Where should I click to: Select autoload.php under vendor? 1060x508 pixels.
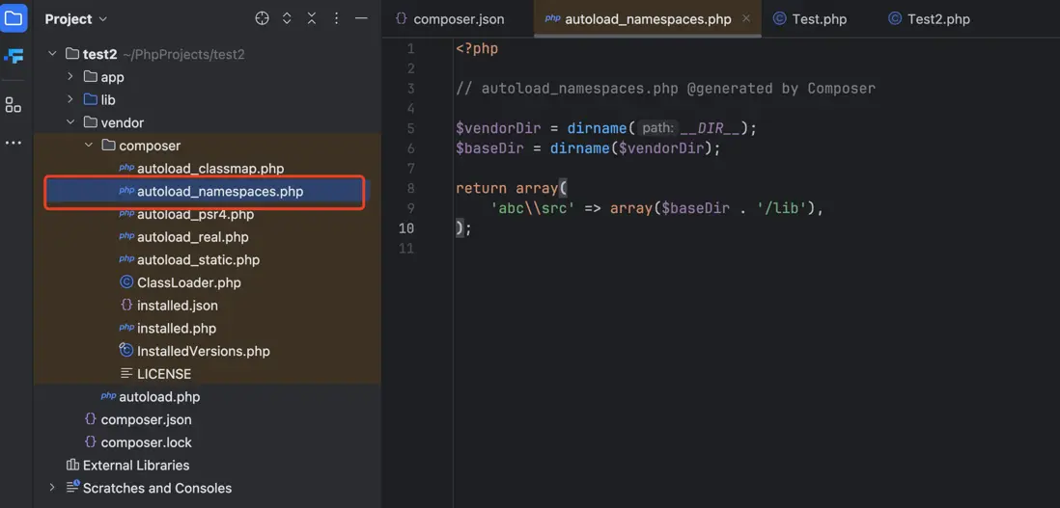pyautogui.click(x=159, y=397)
